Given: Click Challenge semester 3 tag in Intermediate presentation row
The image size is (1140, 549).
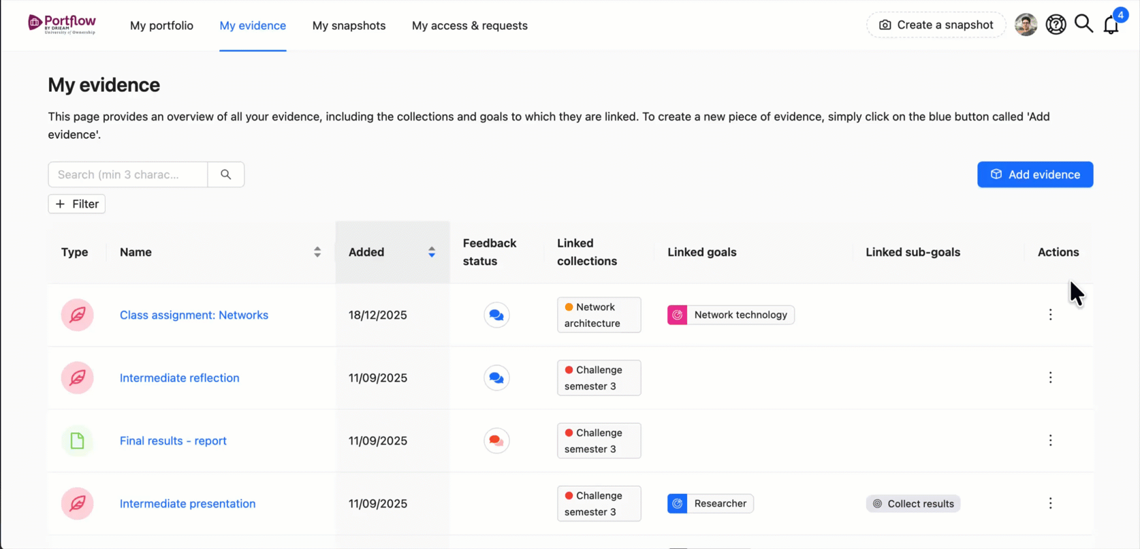Looking at the screenshot, I should coord(599,503).
